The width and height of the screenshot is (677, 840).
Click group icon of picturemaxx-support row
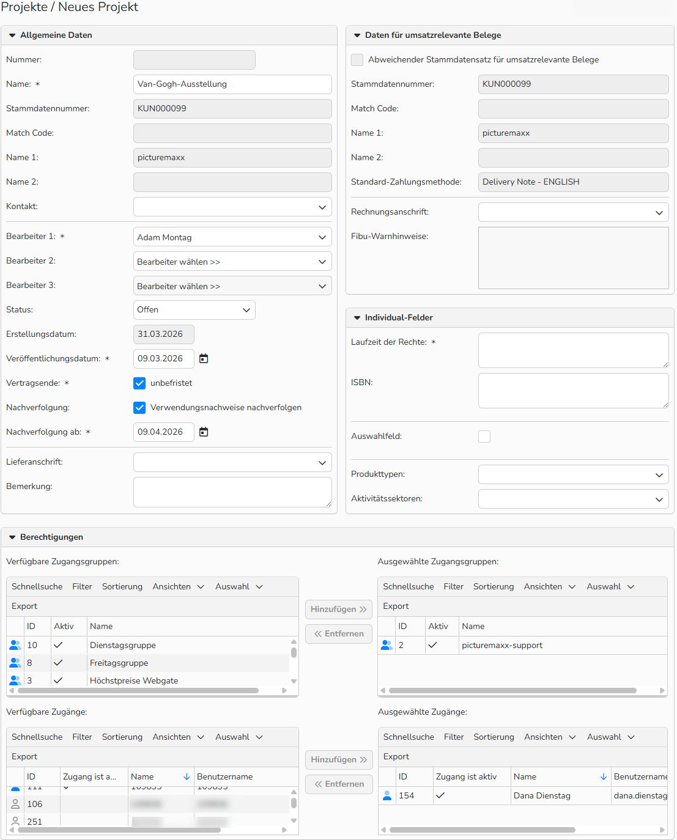pyautogui.click(x=387, y=645)
